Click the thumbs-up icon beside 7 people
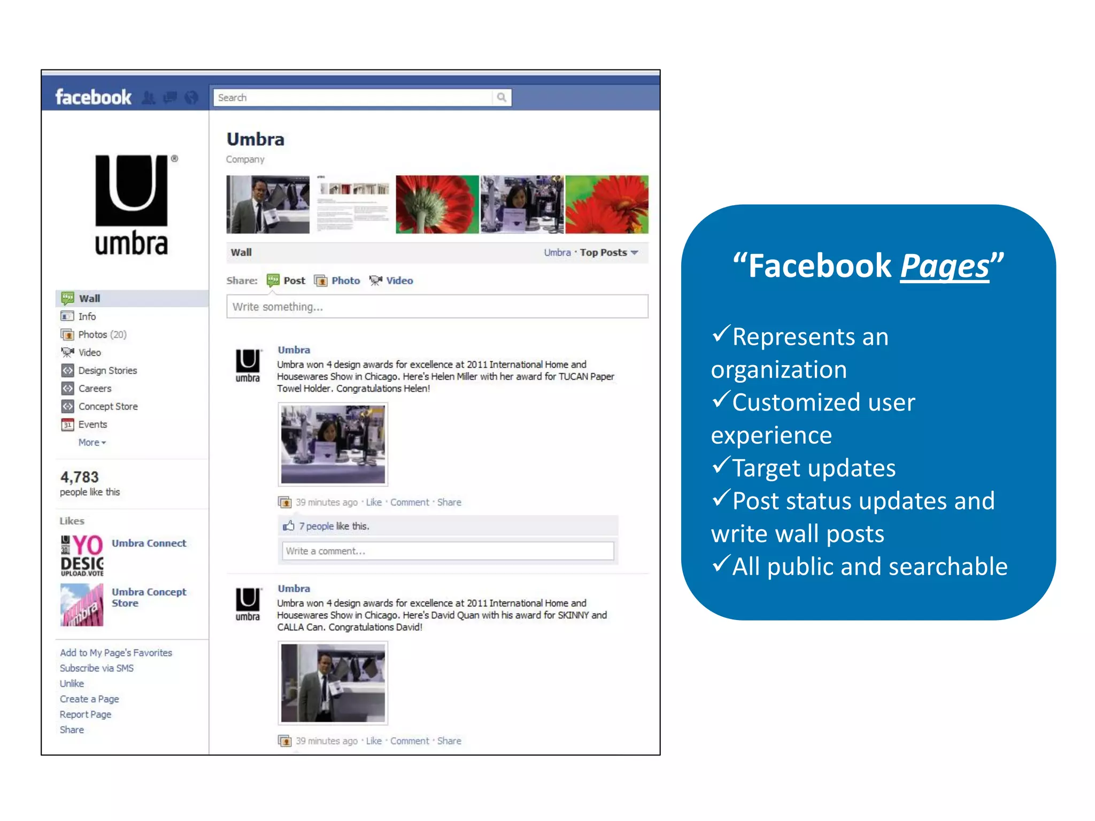 (x=289, y=526)
